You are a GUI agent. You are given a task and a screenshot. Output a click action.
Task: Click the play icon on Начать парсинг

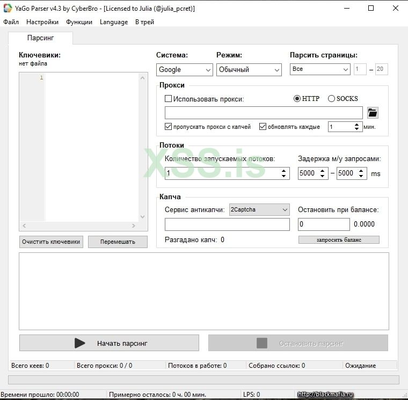coord(79,343)
